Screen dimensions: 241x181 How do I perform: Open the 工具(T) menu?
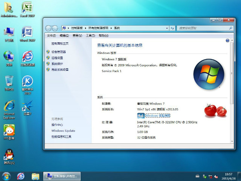(90, 36)
